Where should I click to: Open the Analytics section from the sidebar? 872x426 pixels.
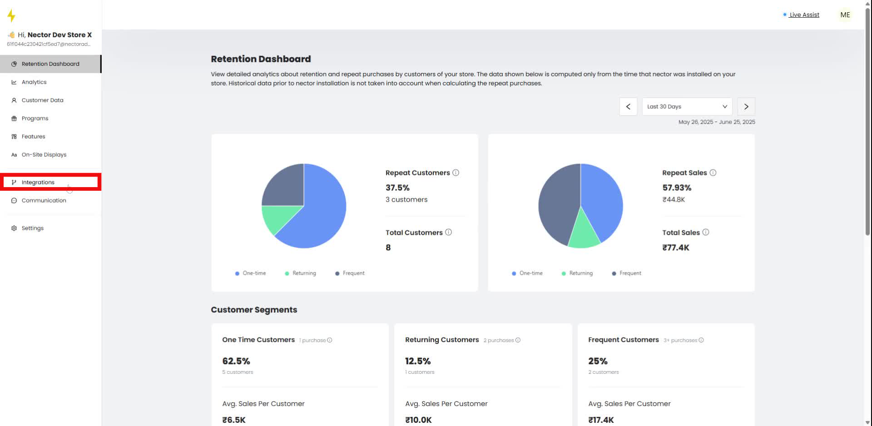(34, 82)
